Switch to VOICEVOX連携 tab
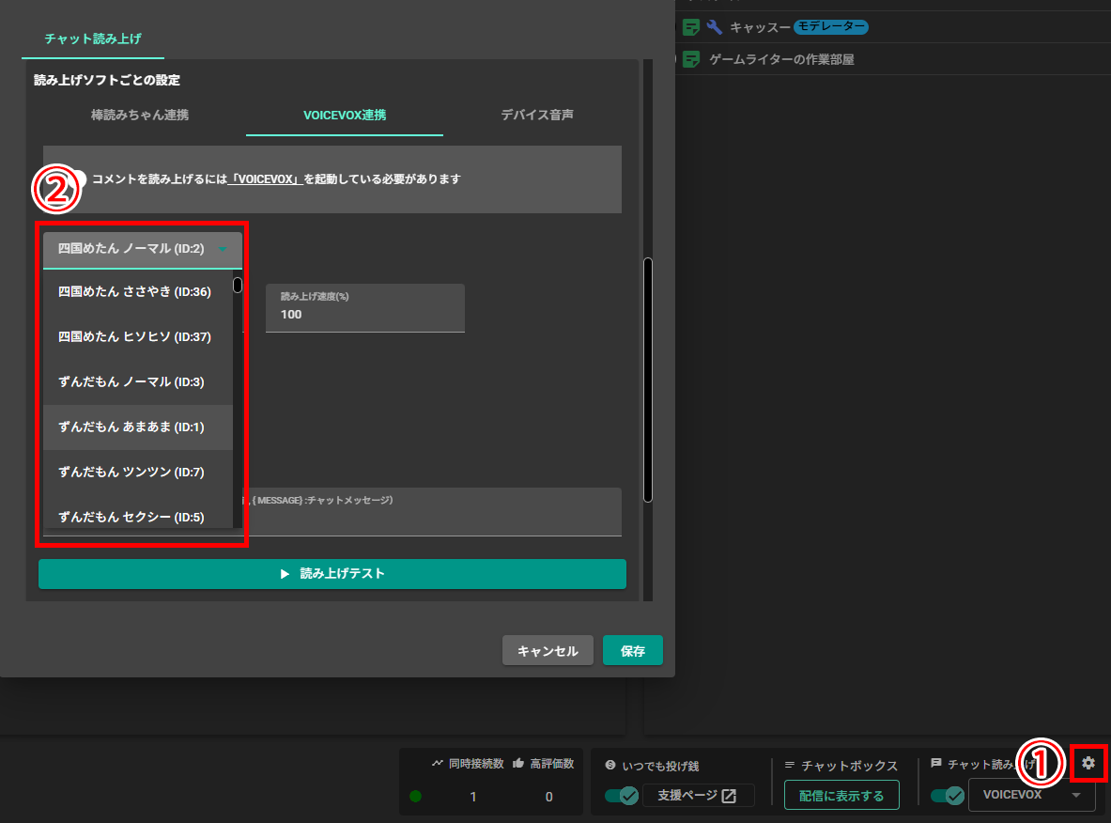Viewport: 1111px width, 823px height. (x=345, y=115)
